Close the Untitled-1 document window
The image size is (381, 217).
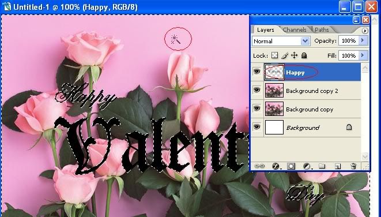point(371,6)
